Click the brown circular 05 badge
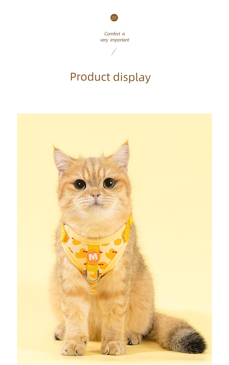This screenshot has width=229, height=365. click(x=114, y=18)
